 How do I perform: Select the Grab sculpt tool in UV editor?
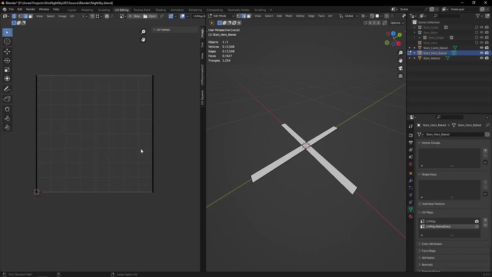(x=7, y=109)
